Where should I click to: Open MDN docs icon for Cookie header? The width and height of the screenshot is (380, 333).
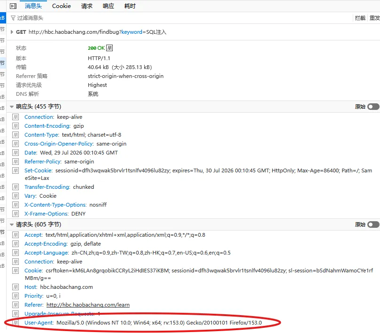click(16, 271)
